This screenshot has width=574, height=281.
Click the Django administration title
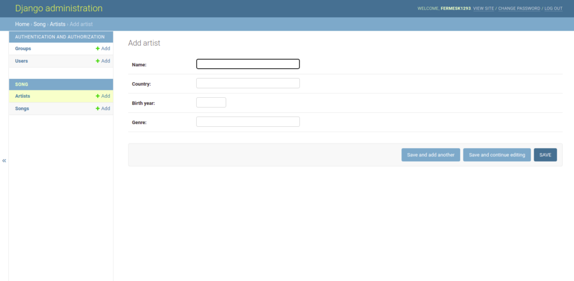[x=59, y=8]
